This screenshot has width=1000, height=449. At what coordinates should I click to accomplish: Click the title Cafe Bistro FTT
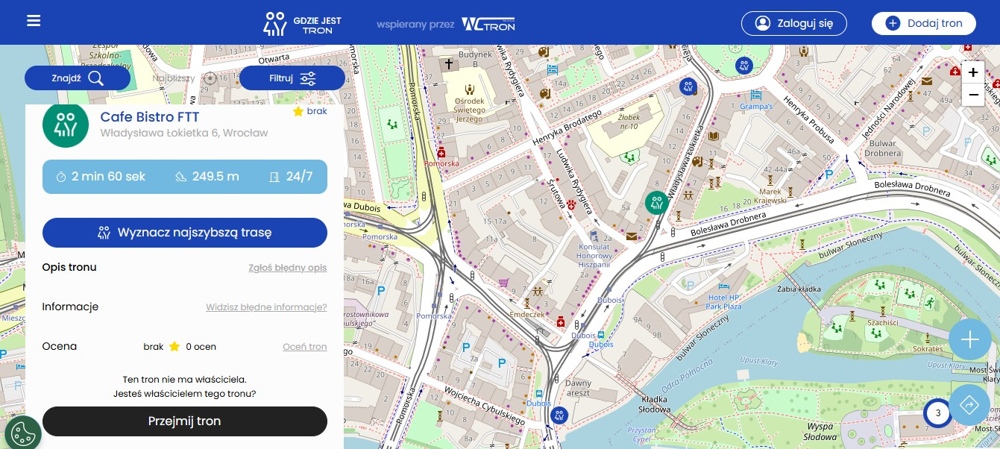(150, 116)
